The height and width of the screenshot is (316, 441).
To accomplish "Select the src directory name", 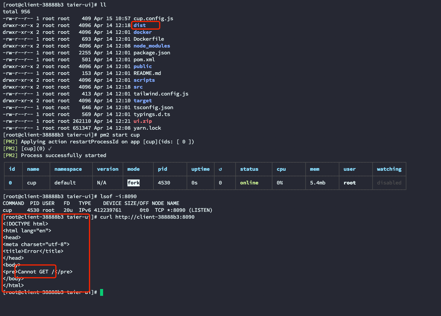I will (138, 87).
